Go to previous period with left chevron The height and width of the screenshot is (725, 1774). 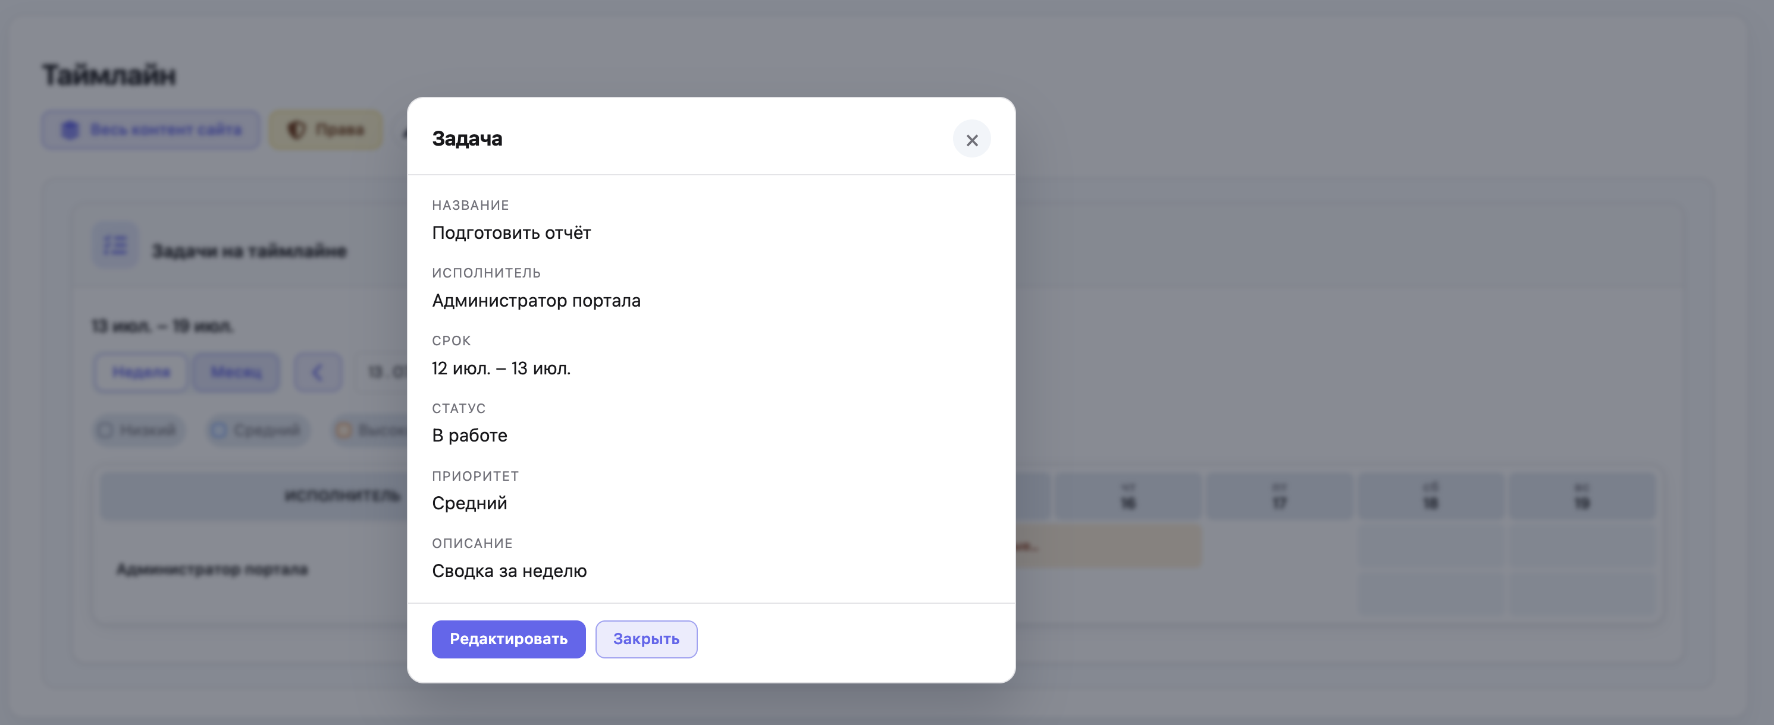coord(318,372)
